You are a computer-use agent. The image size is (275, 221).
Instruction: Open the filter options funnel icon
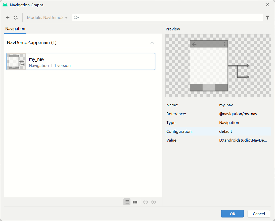coord(267,18)
